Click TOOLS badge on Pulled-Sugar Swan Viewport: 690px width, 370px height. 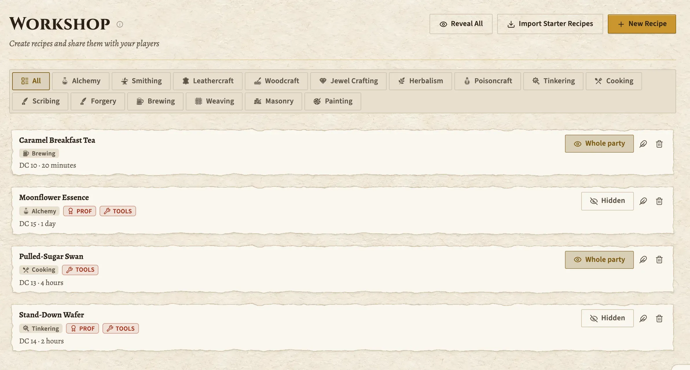[80, 270]
